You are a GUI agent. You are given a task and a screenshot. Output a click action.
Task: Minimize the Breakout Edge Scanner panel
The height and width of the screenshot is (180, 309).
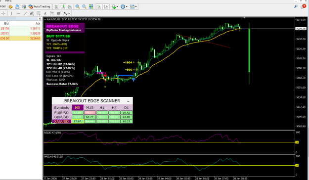[128, 101]
